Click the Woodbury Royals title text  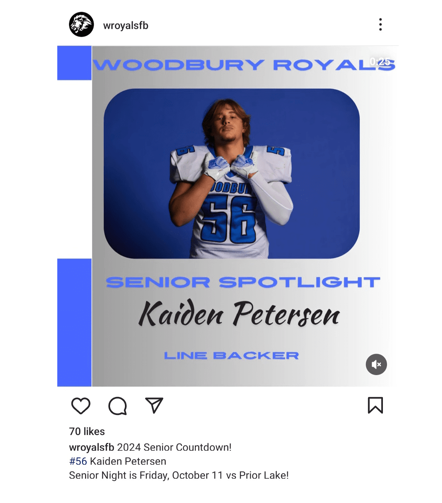tap(244, 65)
